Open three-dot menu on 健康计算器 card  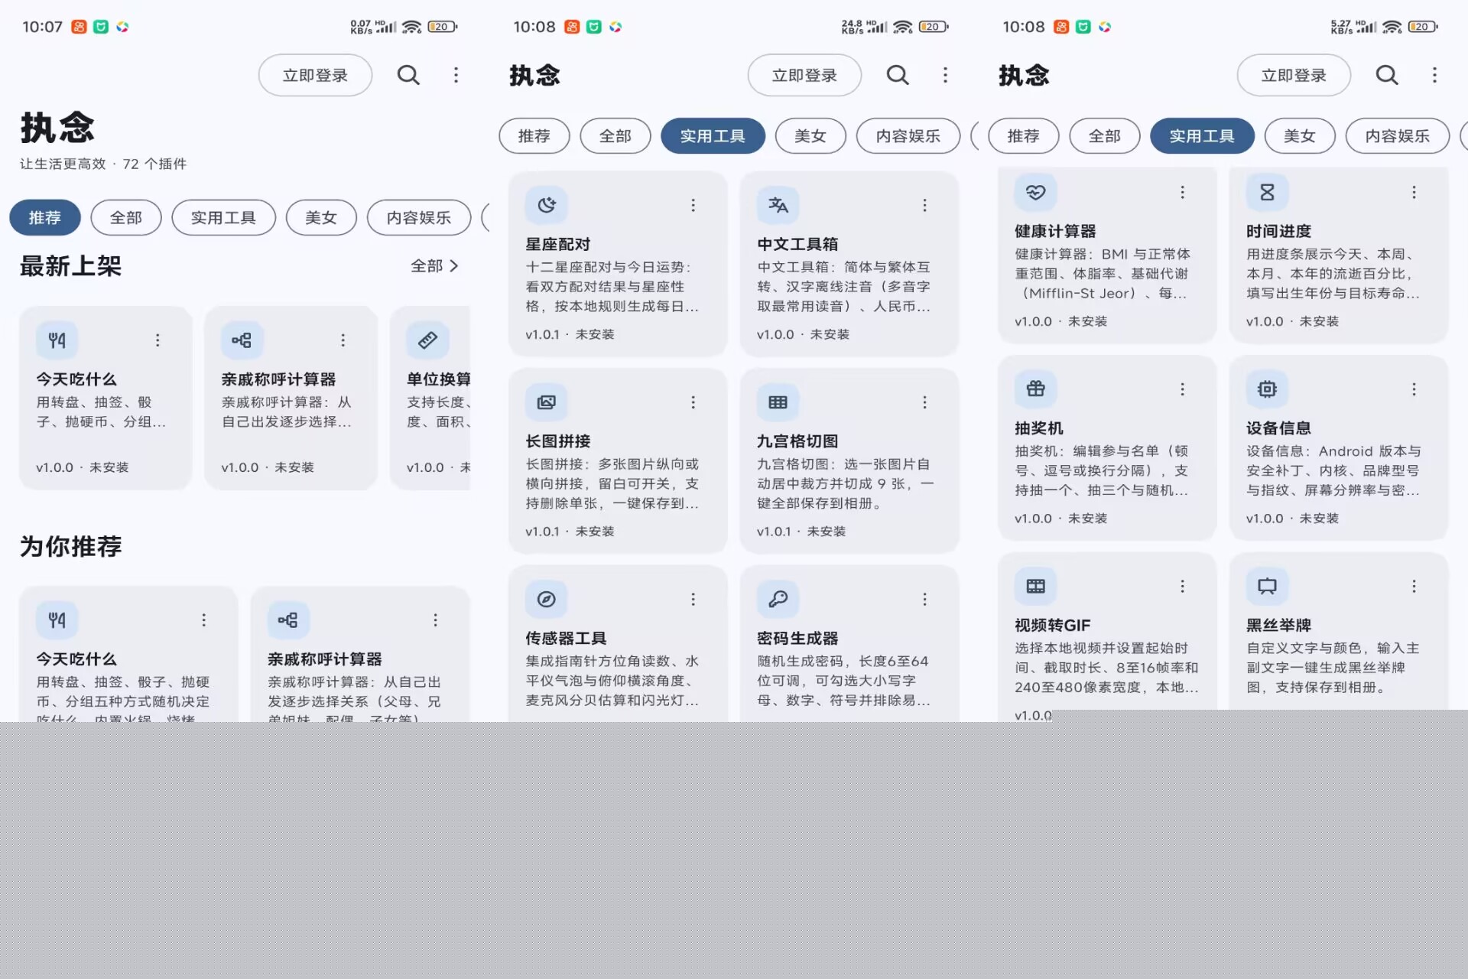1182,192
